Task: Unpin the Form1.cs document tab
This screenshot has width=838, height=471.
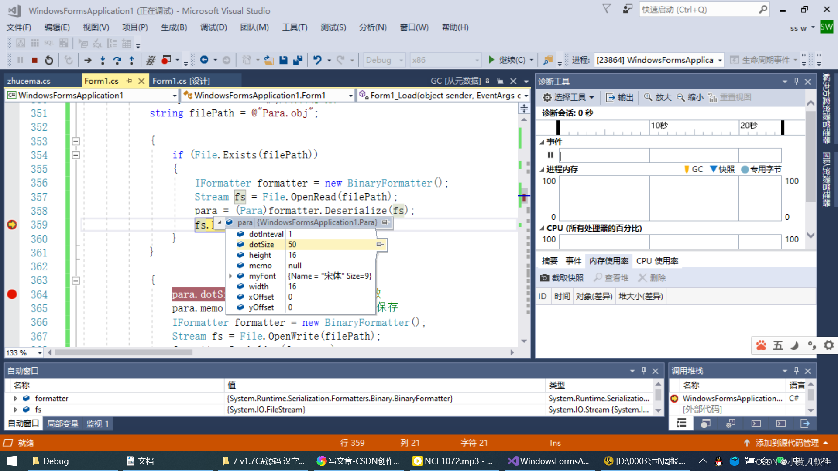Action: pos(130,81)
